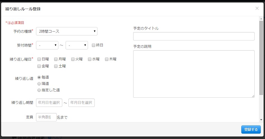Screen dimensions: 265x139
Task: Open the 予約の種類 dropdown showing 2時間コース
Action: (x=67, y=31)
